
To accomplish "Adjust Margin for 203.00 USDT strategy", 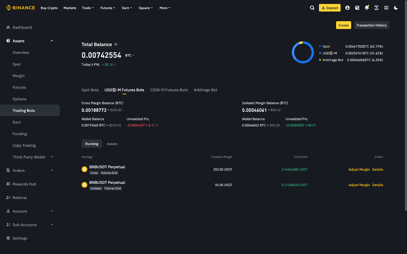I will click(x=359, y=169).
